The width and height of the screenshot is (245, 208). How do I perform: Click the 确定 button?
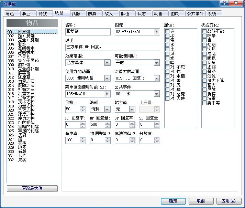(x=173, y=201)
